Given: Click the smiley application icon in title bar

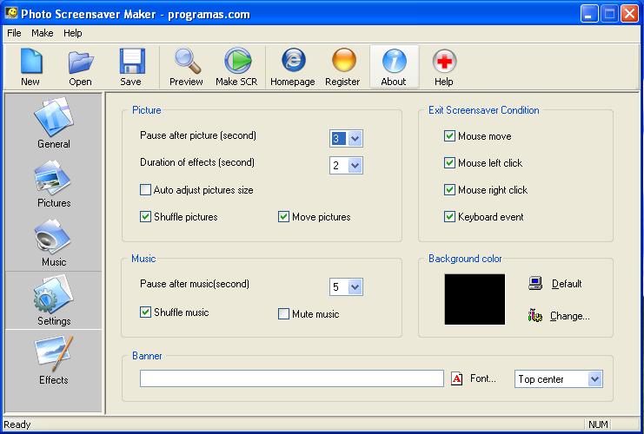Looking at the screenshot, I should (11, 13).
